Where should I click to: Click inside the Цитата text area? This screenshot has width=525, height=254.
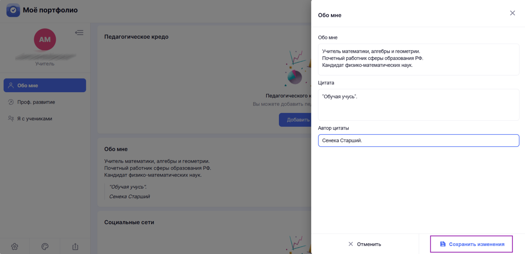419,105
